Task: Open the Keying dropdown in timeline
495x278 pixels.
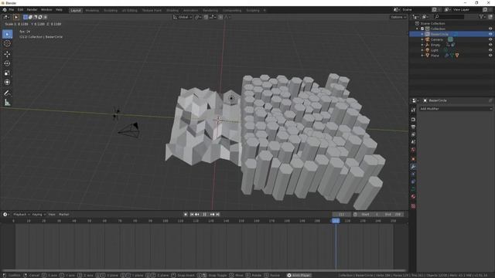Action: pos(39,215)
